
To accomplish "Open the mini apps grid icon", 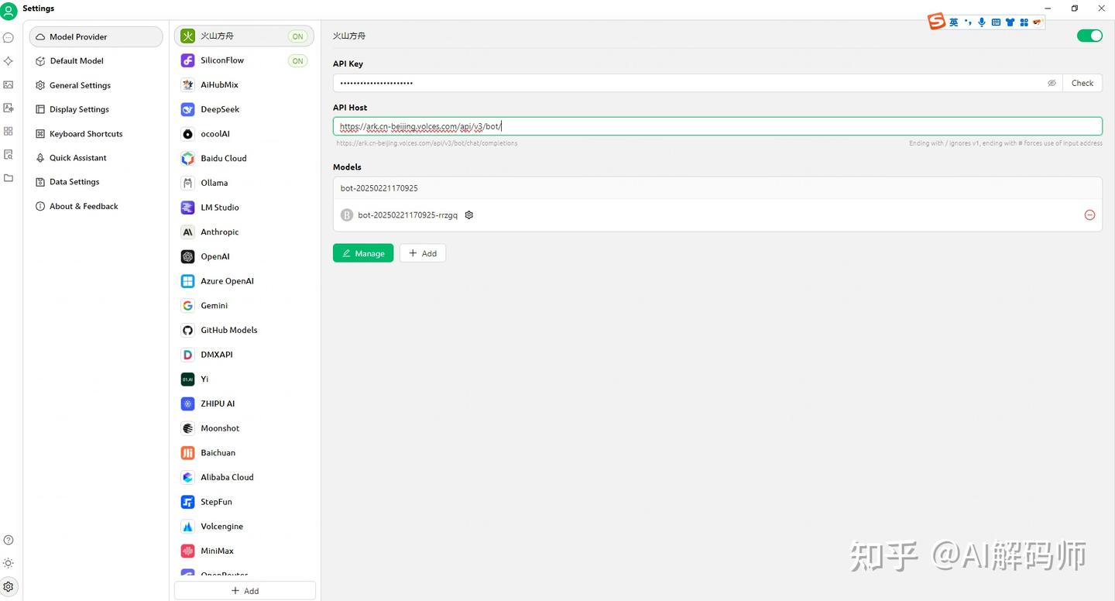I will 9,131.
